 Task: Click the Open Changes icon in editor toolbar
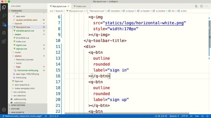click(x=196, y=6)
